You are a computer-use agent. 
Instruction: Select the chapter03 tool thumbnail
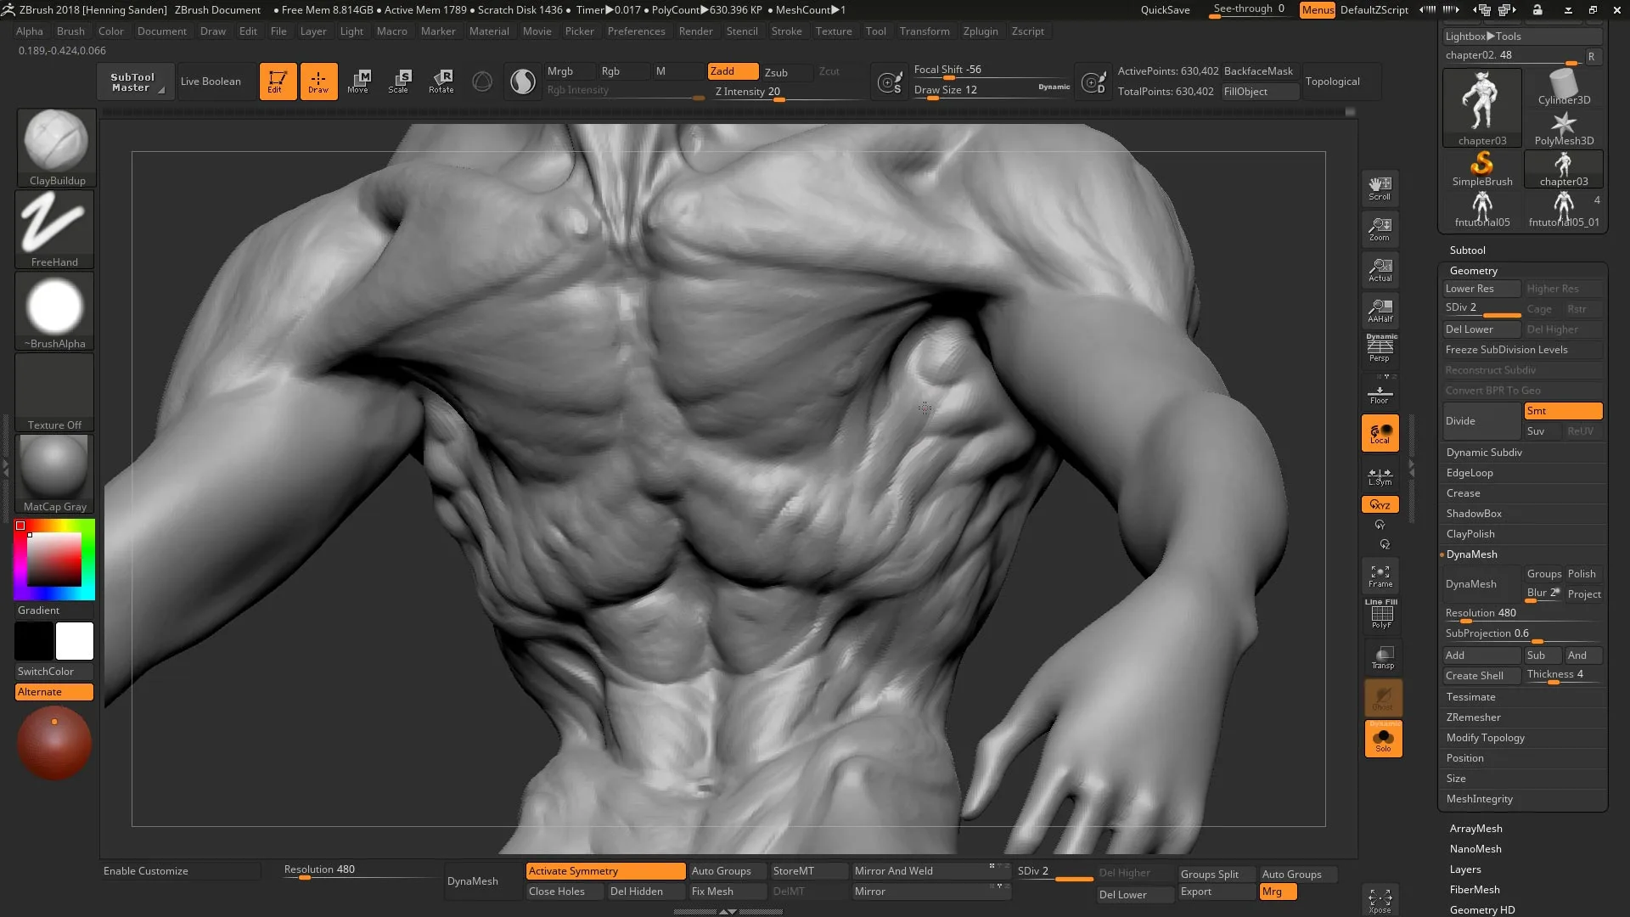(x=1481, y=106)
